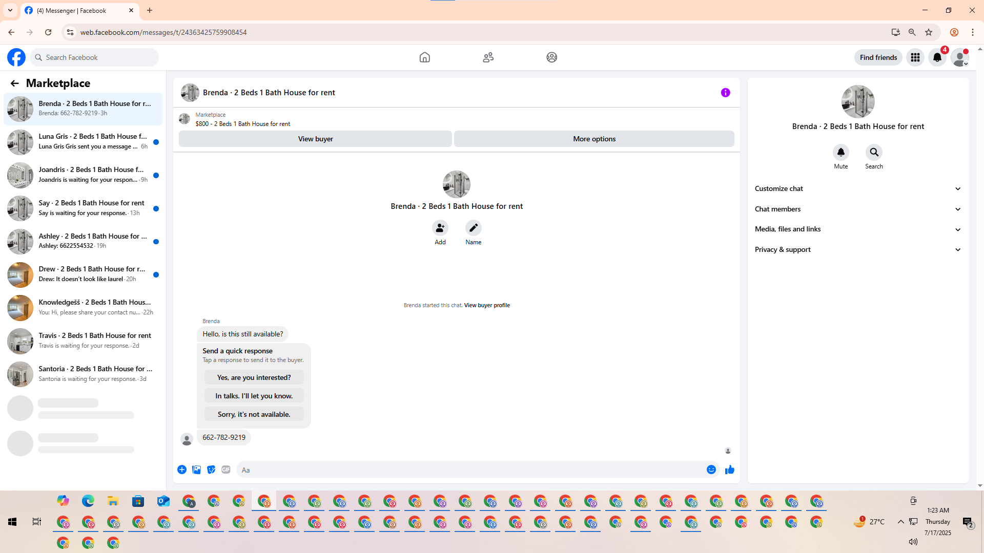Screen dimensions: 984x553
Task: Edit the chat name with pencil icon
Action: 474,228
